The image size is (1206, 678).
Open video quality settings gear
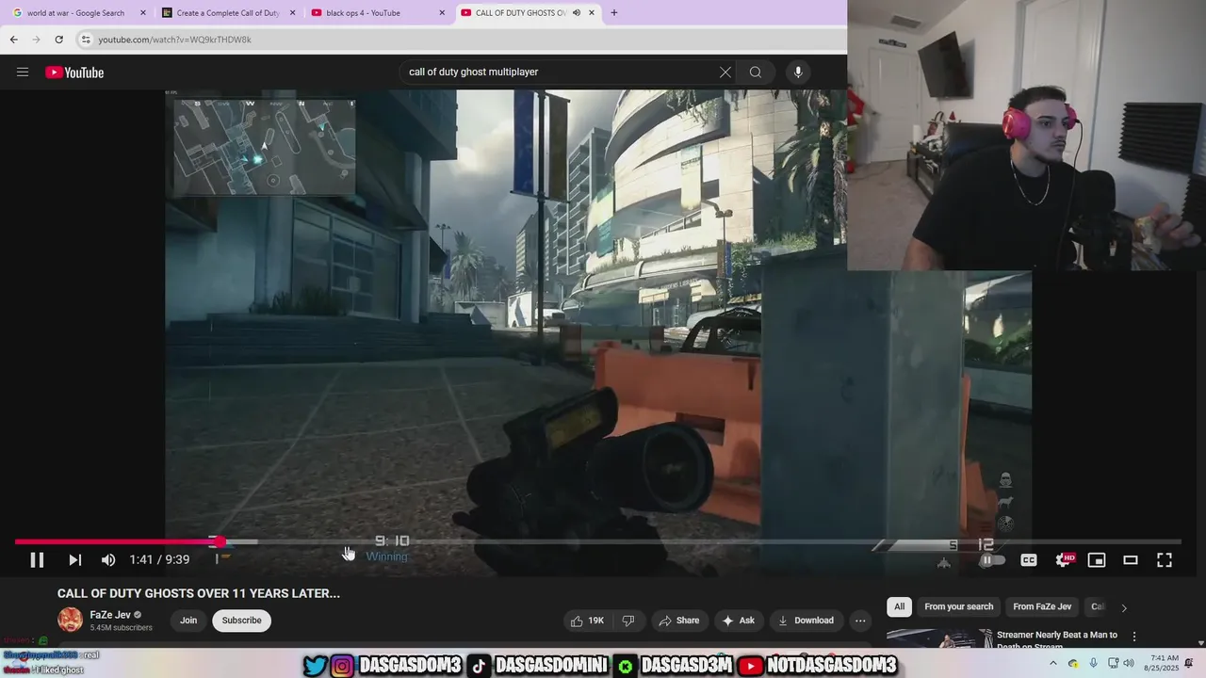click(1064, 560)
